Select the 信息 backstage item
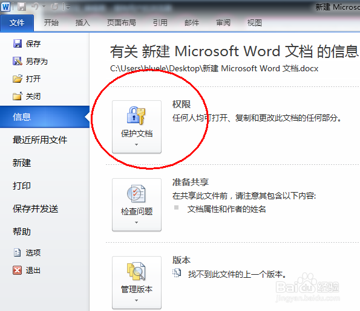The image size is (360, 311). (45, 117)
